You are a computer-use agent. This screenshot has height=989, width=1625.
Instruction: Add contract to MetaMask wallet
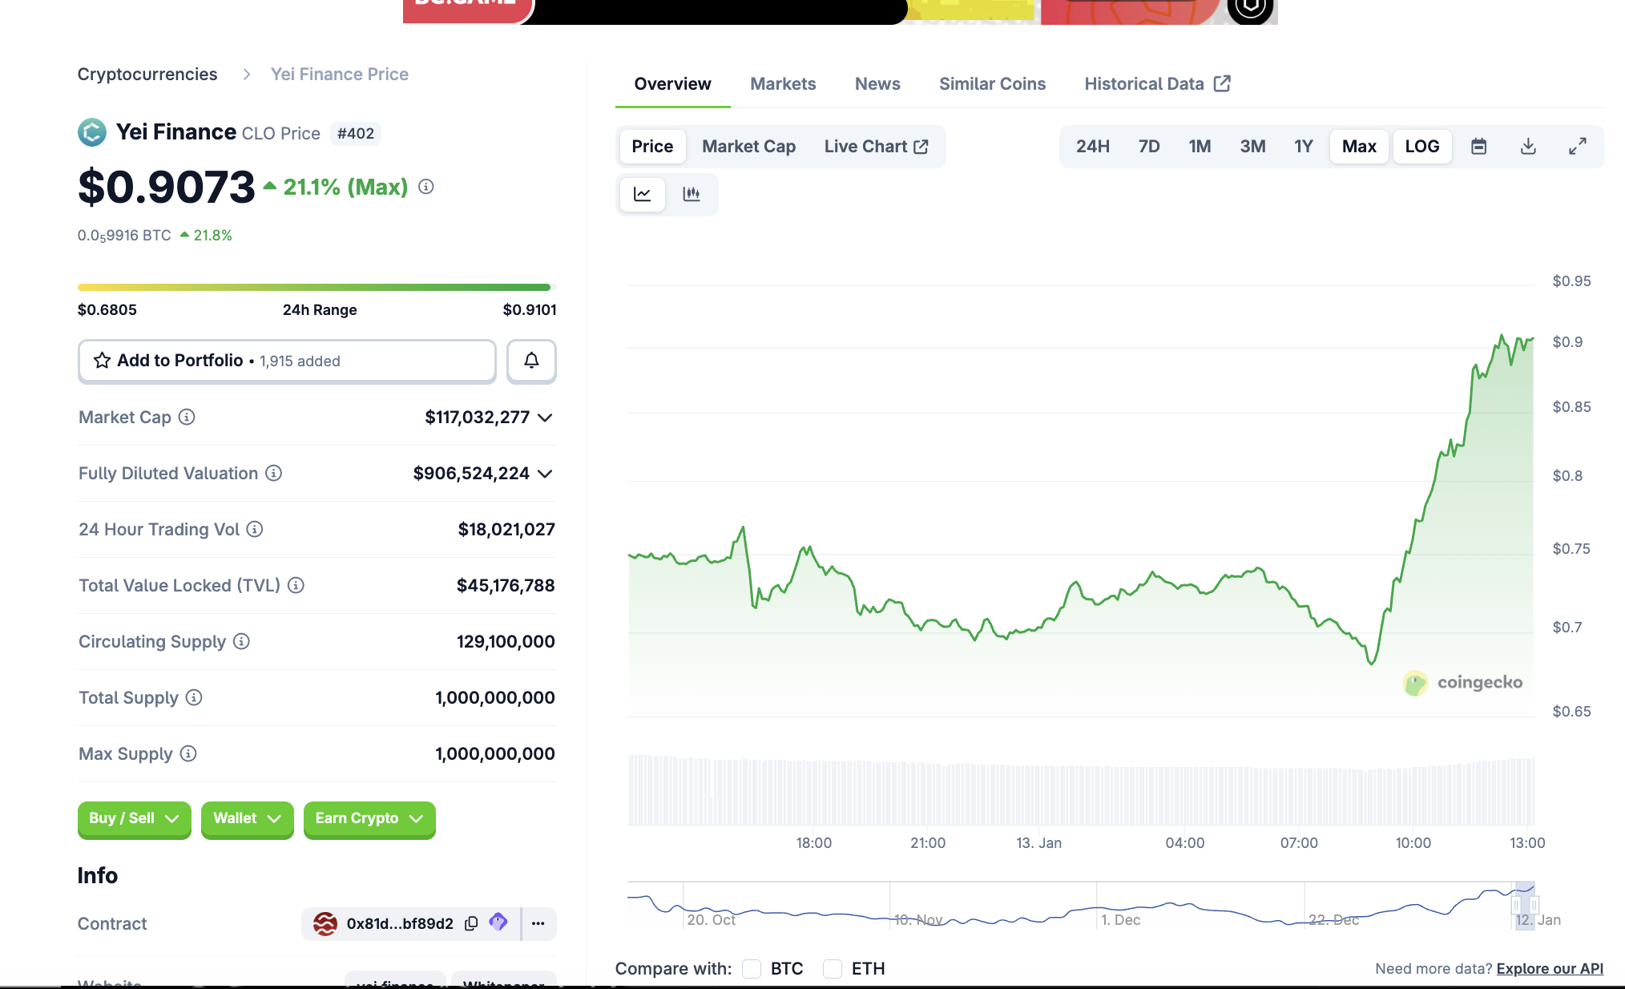pyautogui.click(x=498, y=923)
